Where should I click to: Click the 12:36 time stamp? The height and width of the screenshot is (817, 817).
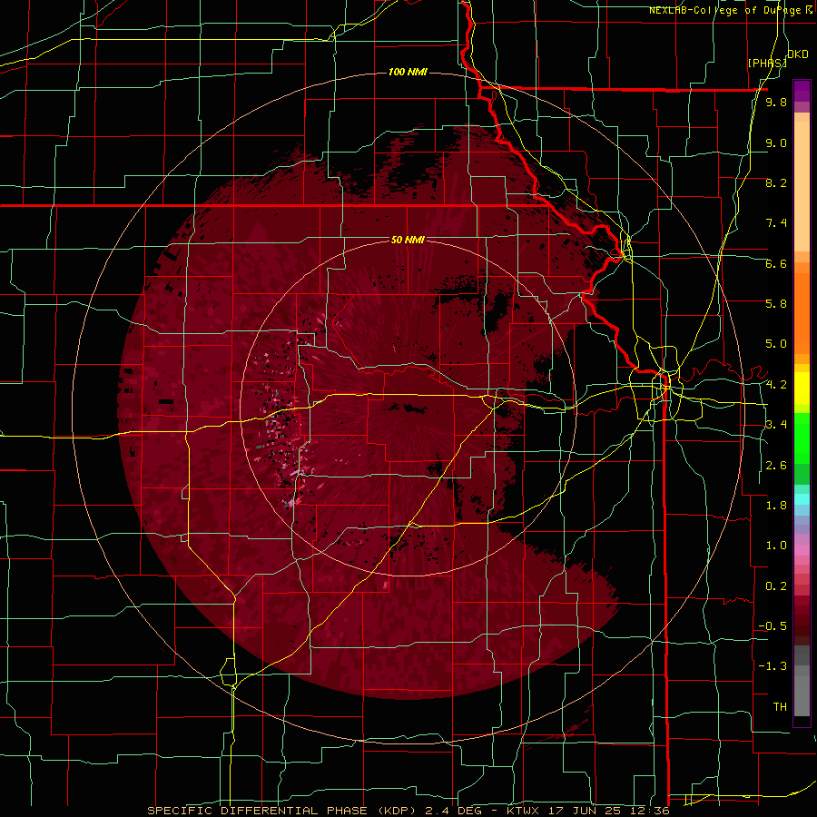coord(651,811)
